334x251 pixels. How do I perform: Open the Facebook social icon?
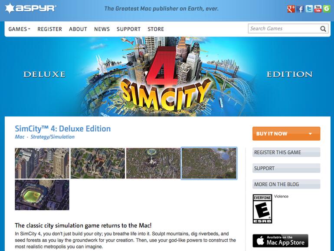tap(300, 9)
